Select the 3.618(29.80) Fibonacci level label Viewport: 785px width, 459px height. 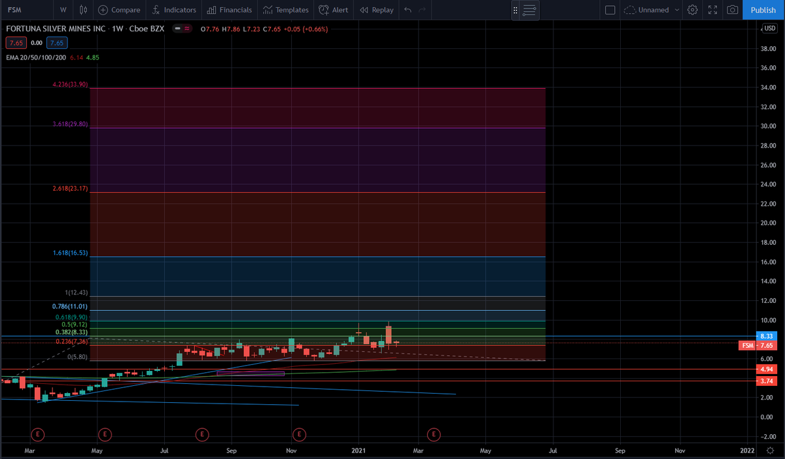tap(70, 124)
